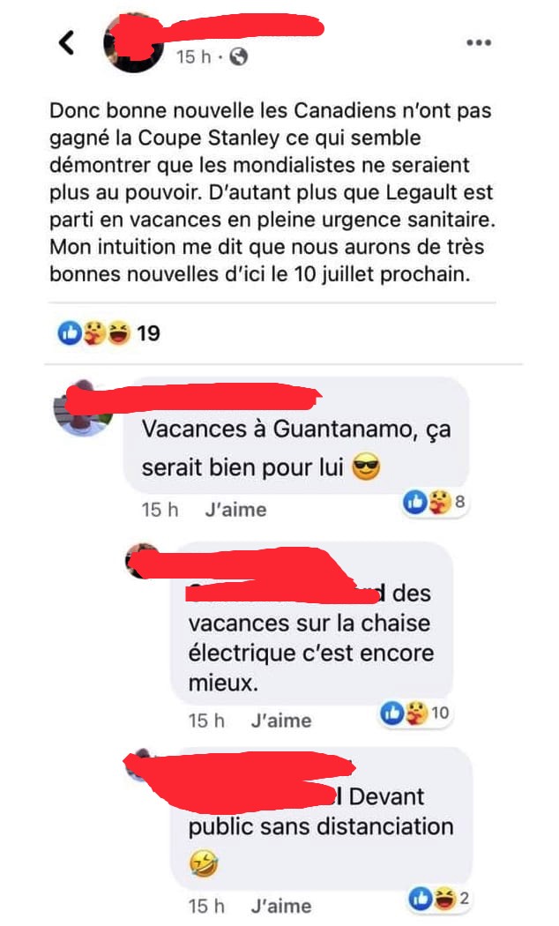
Task: Open the three-dot post options menu
Action: tap(478, 42)
